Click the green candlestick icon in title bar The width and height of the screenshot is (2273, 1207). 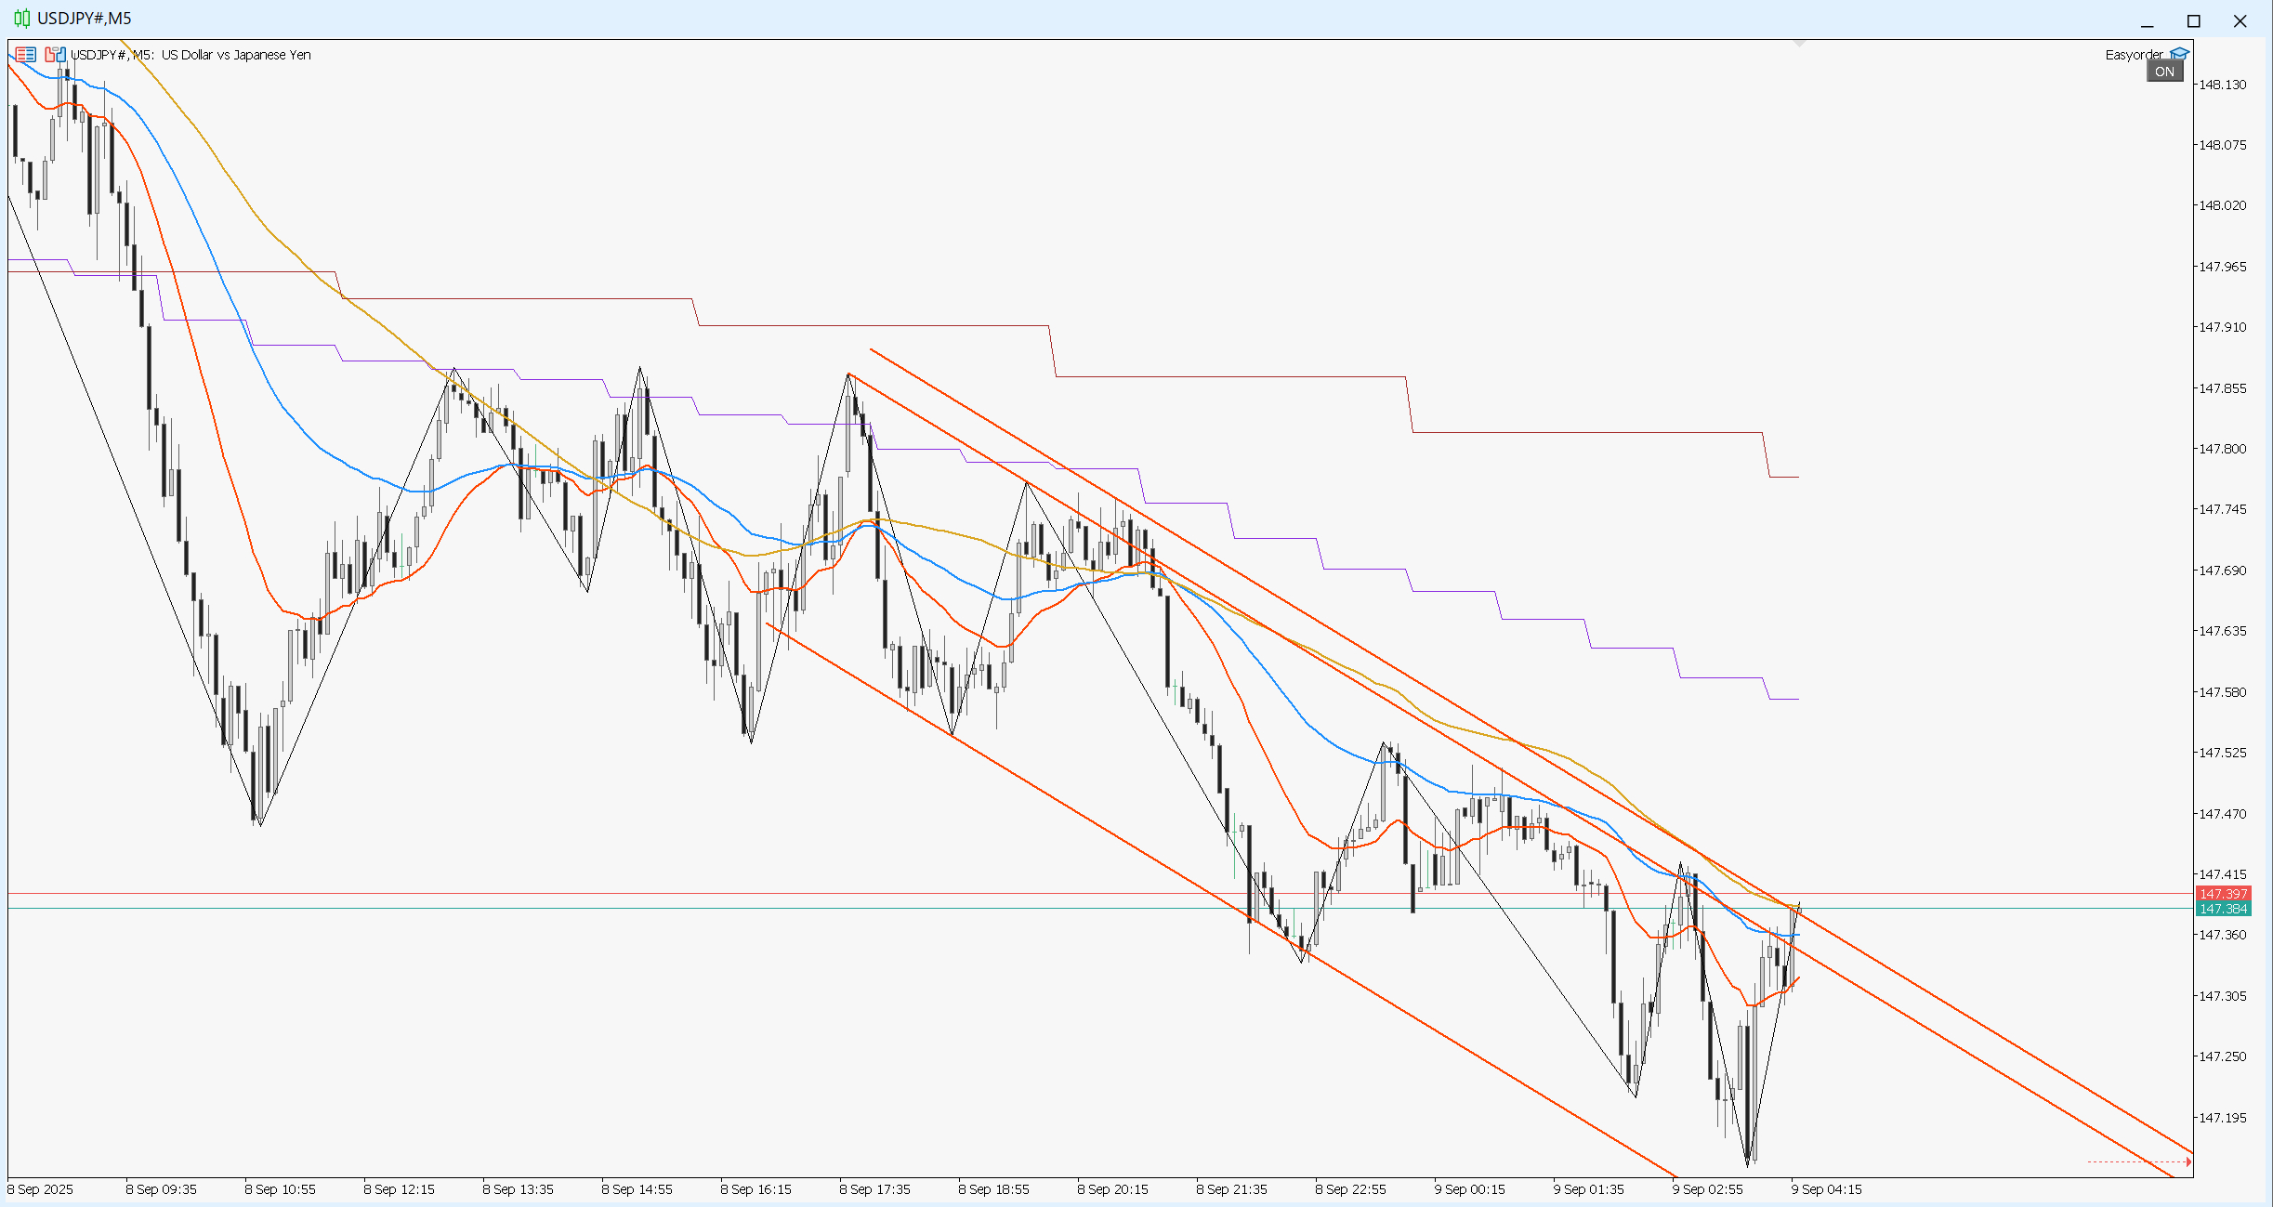click(21, 19)
